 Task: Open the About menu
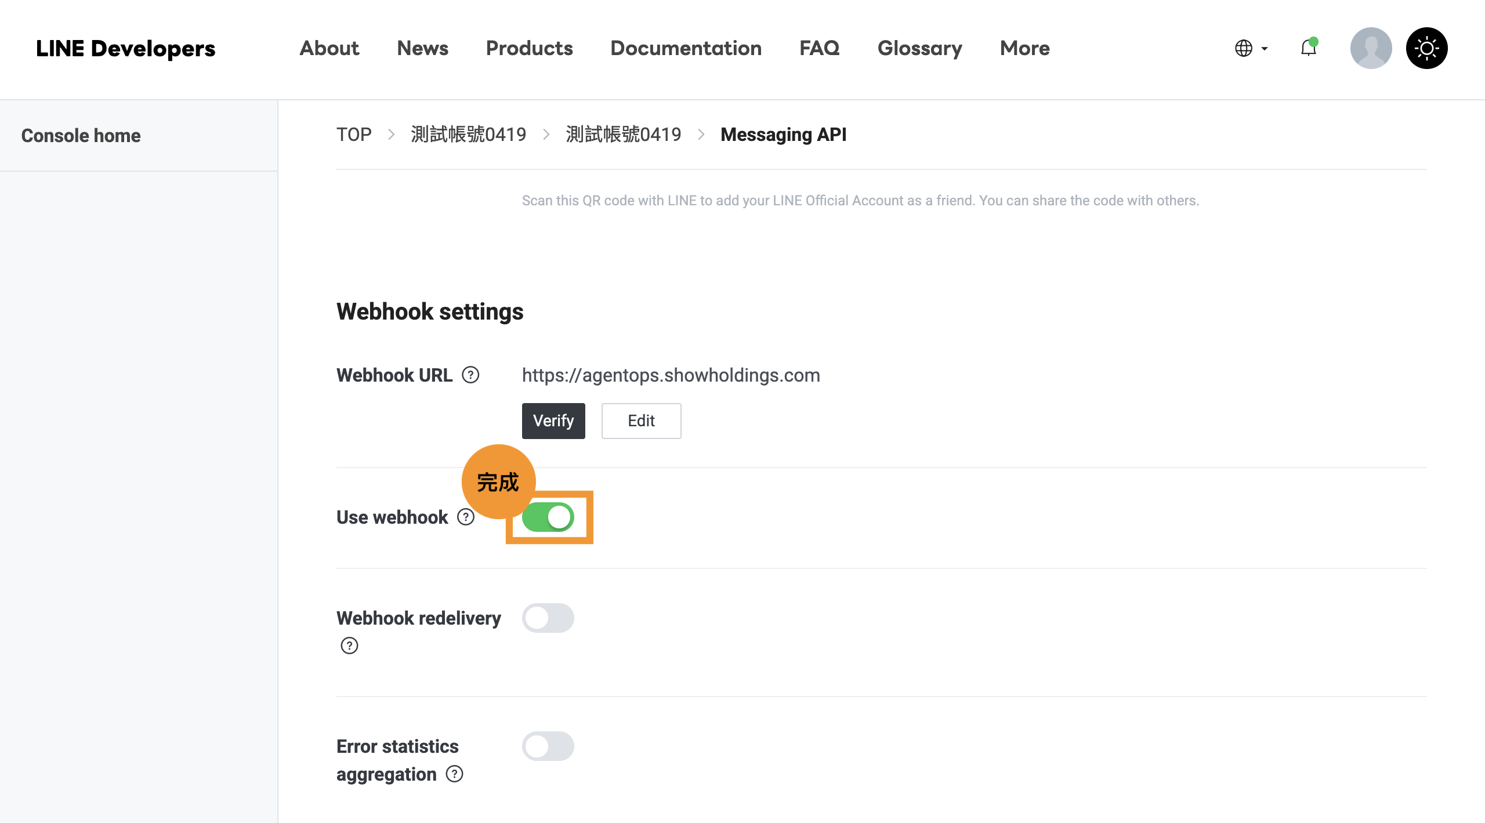coord(329,48)
